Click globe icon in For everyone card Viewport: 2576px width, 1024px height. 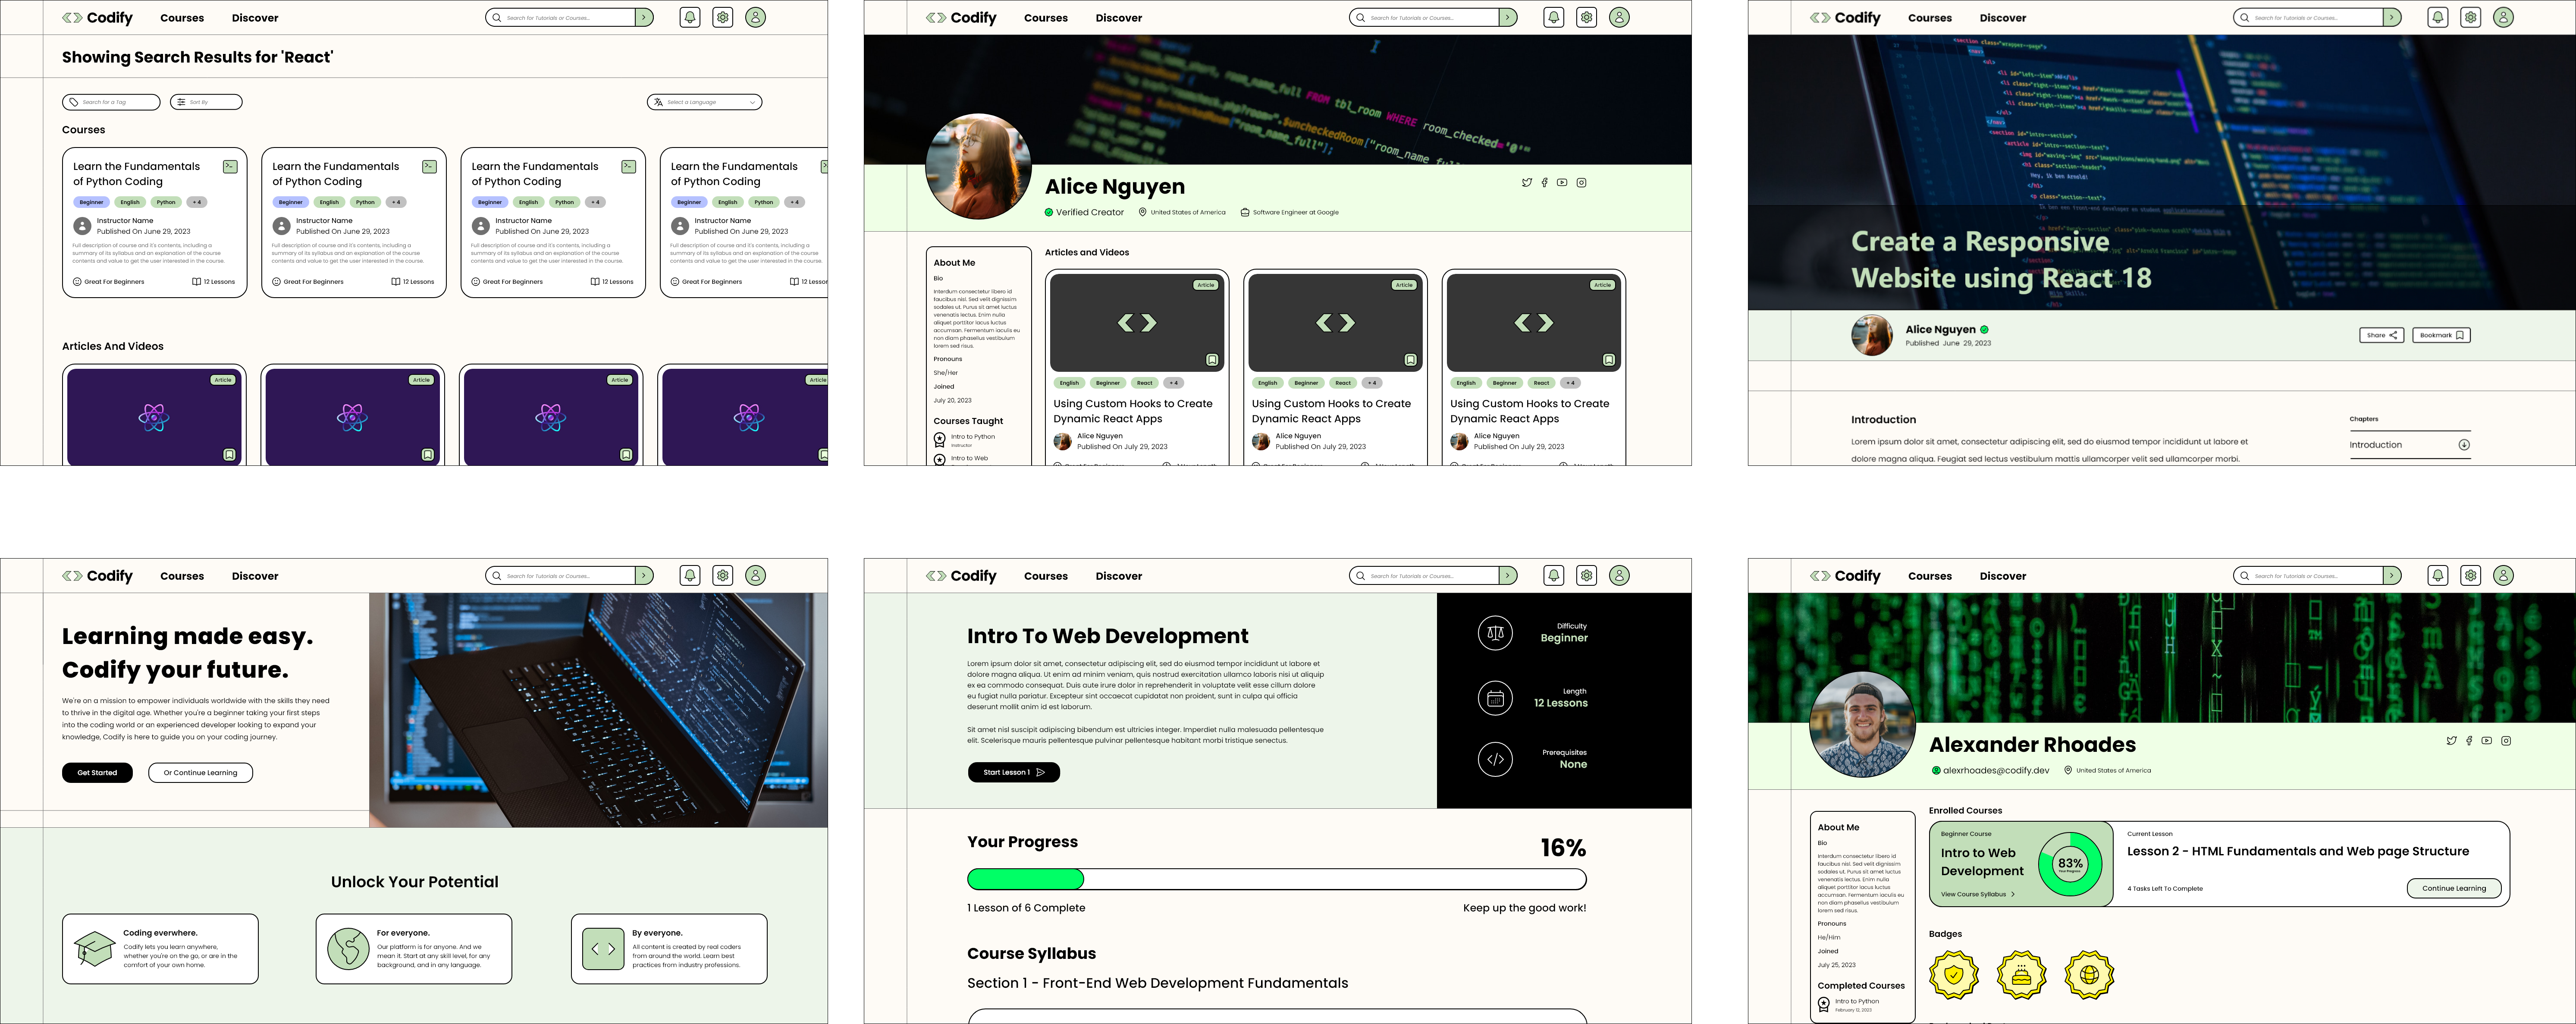tap(349, 948)
